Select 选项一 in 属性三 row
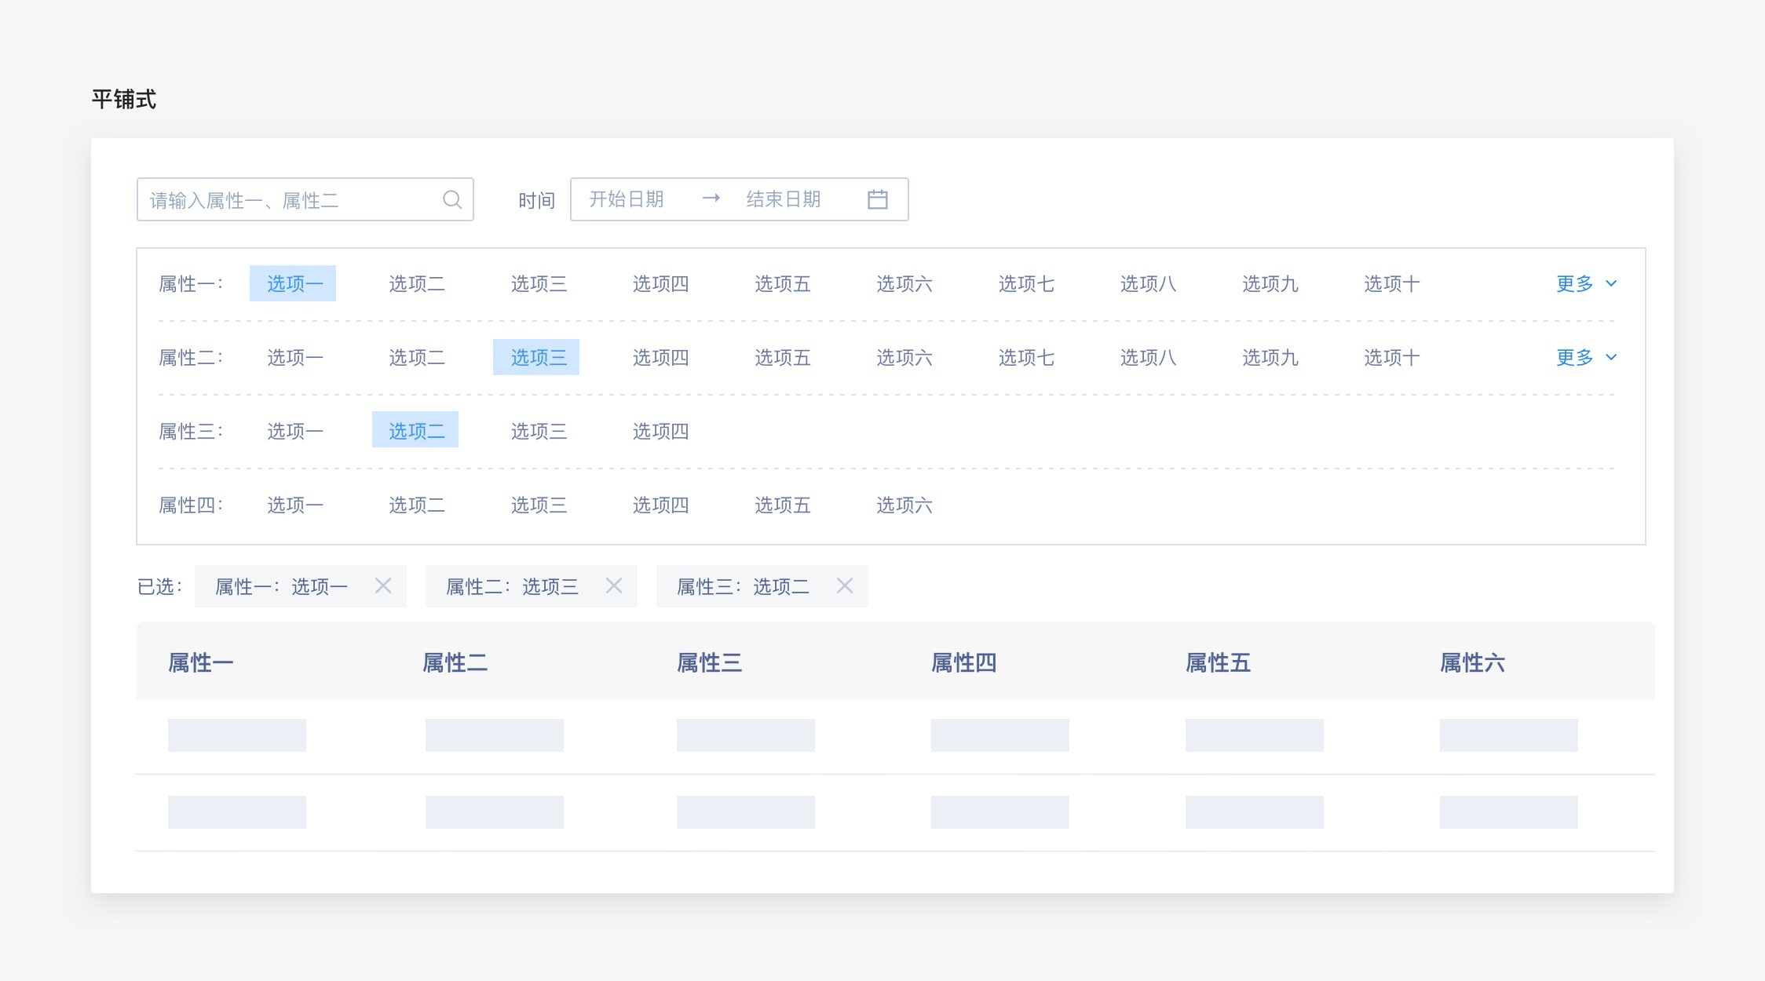1765x981 pixels. [295, 431]
